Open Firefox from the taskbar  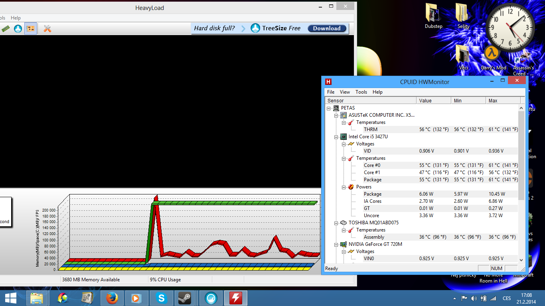(112, 298)
